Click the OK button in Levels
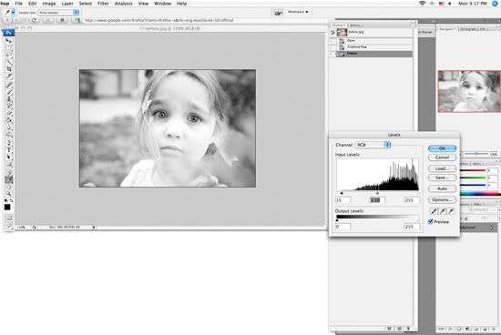The width and height of the screenshot is (501, 335). coord(442,148)
